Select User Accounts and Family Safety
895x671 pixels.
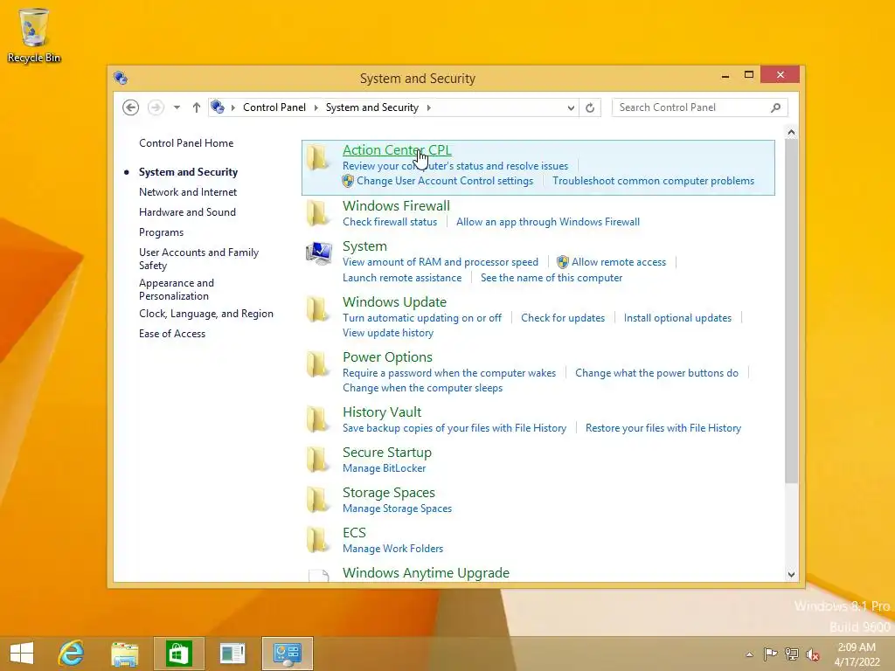198,259
